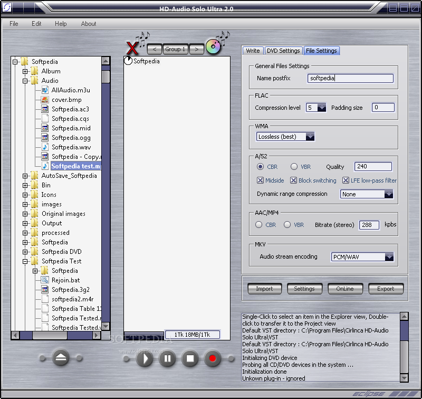Click the OnLine button

(345, 289)
